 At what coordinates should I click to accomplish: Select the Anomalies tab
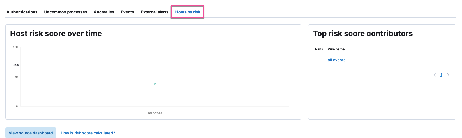point(104,12)
